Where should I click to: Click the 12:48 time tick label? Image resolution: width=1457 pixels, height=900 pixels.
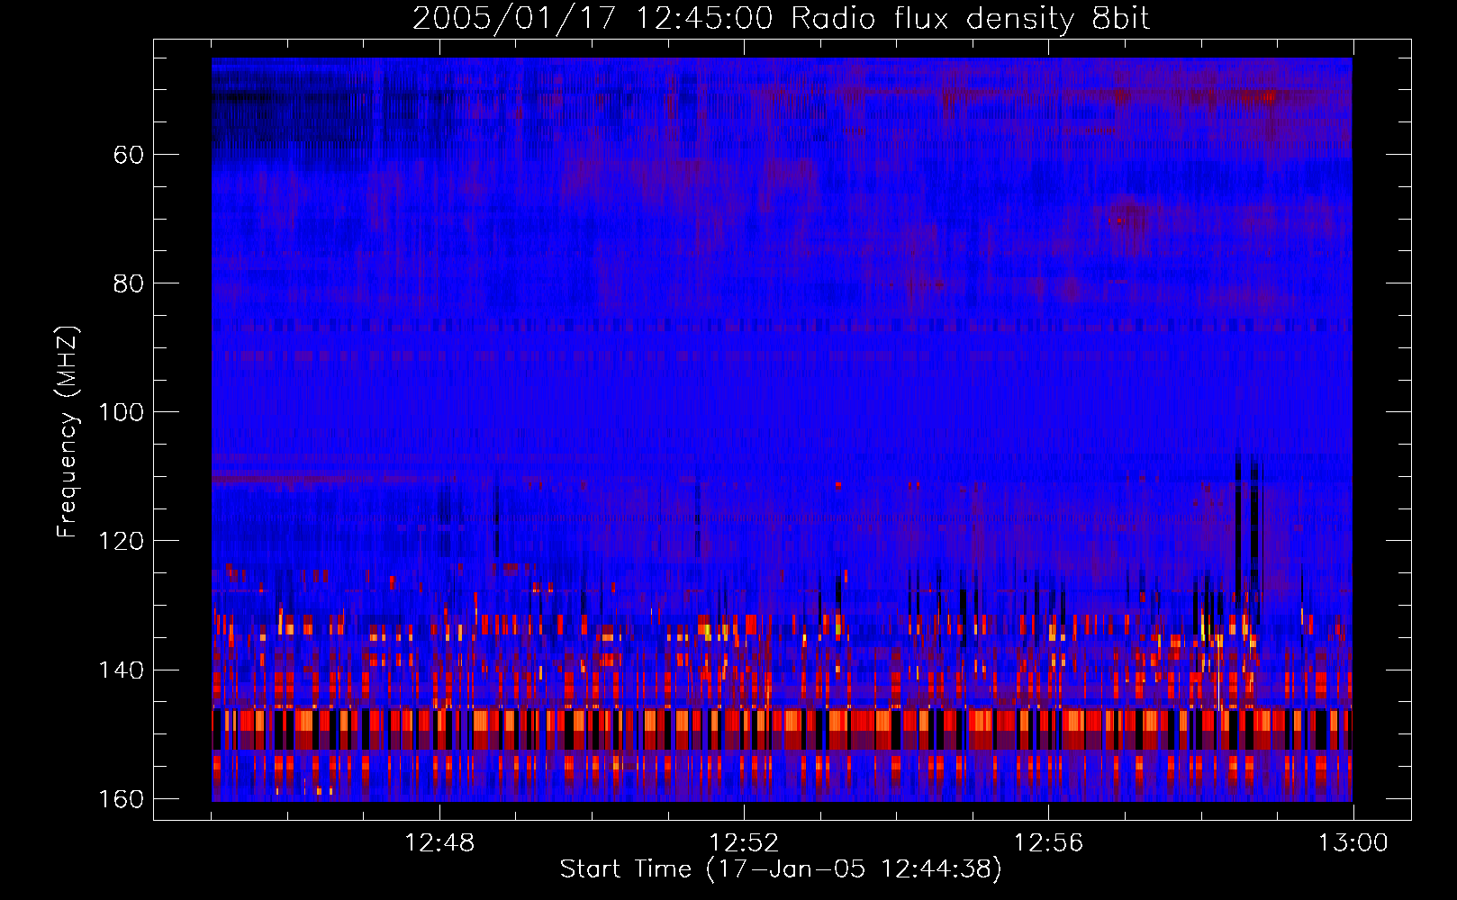click(439, 843)
